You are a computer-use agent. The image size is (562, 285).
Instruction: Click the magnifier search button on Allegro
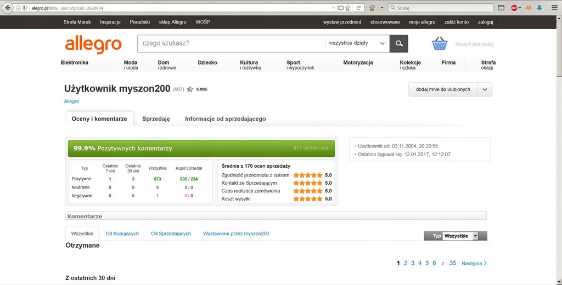point(399,44)
